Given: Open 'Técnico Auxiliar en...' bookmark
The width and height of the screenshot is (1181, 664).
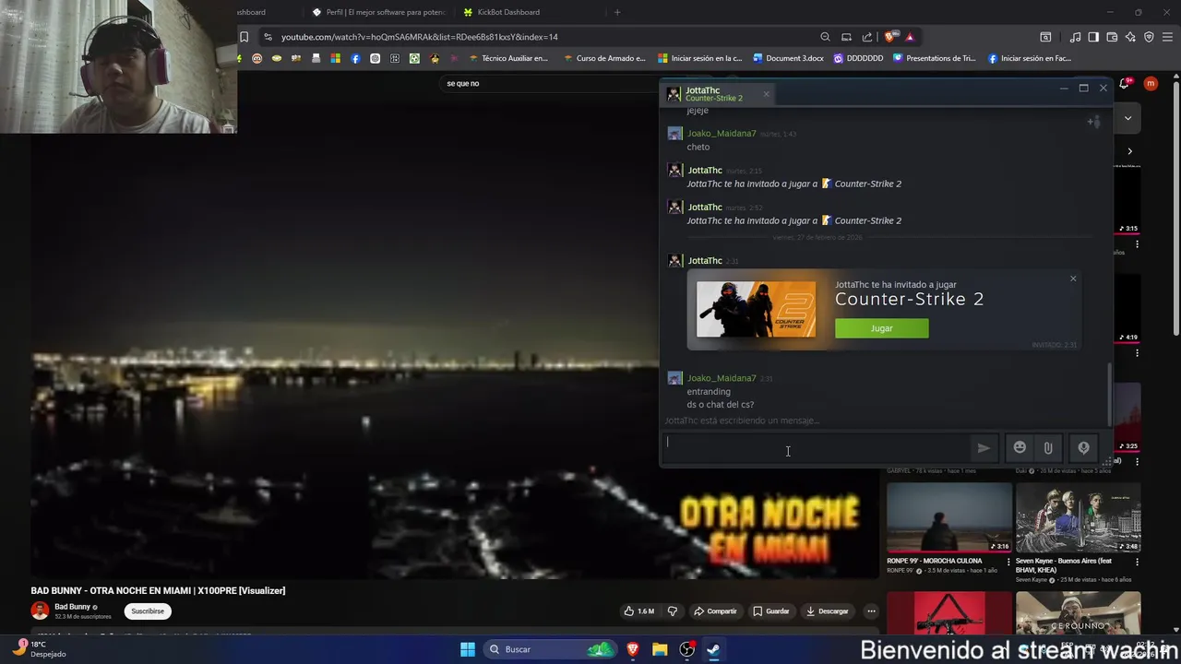Looking at the screenshot, I should [508, 58].
